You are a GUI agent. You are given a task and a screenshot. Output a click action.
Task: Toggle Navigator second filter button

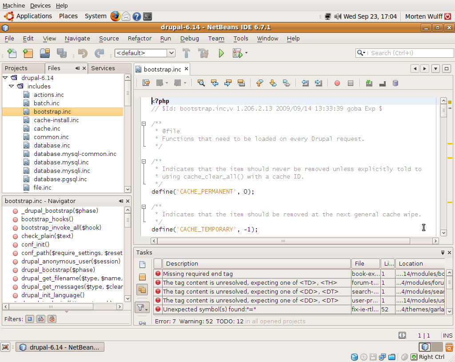click(41, 319)
